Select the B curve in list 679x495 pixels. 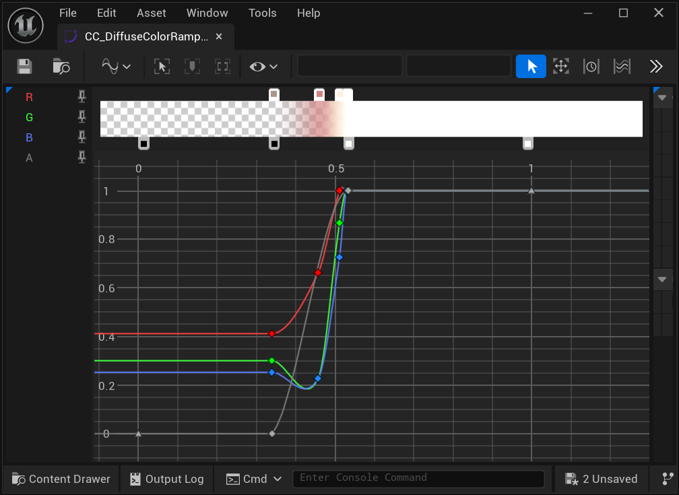click(x=29, y=137)
